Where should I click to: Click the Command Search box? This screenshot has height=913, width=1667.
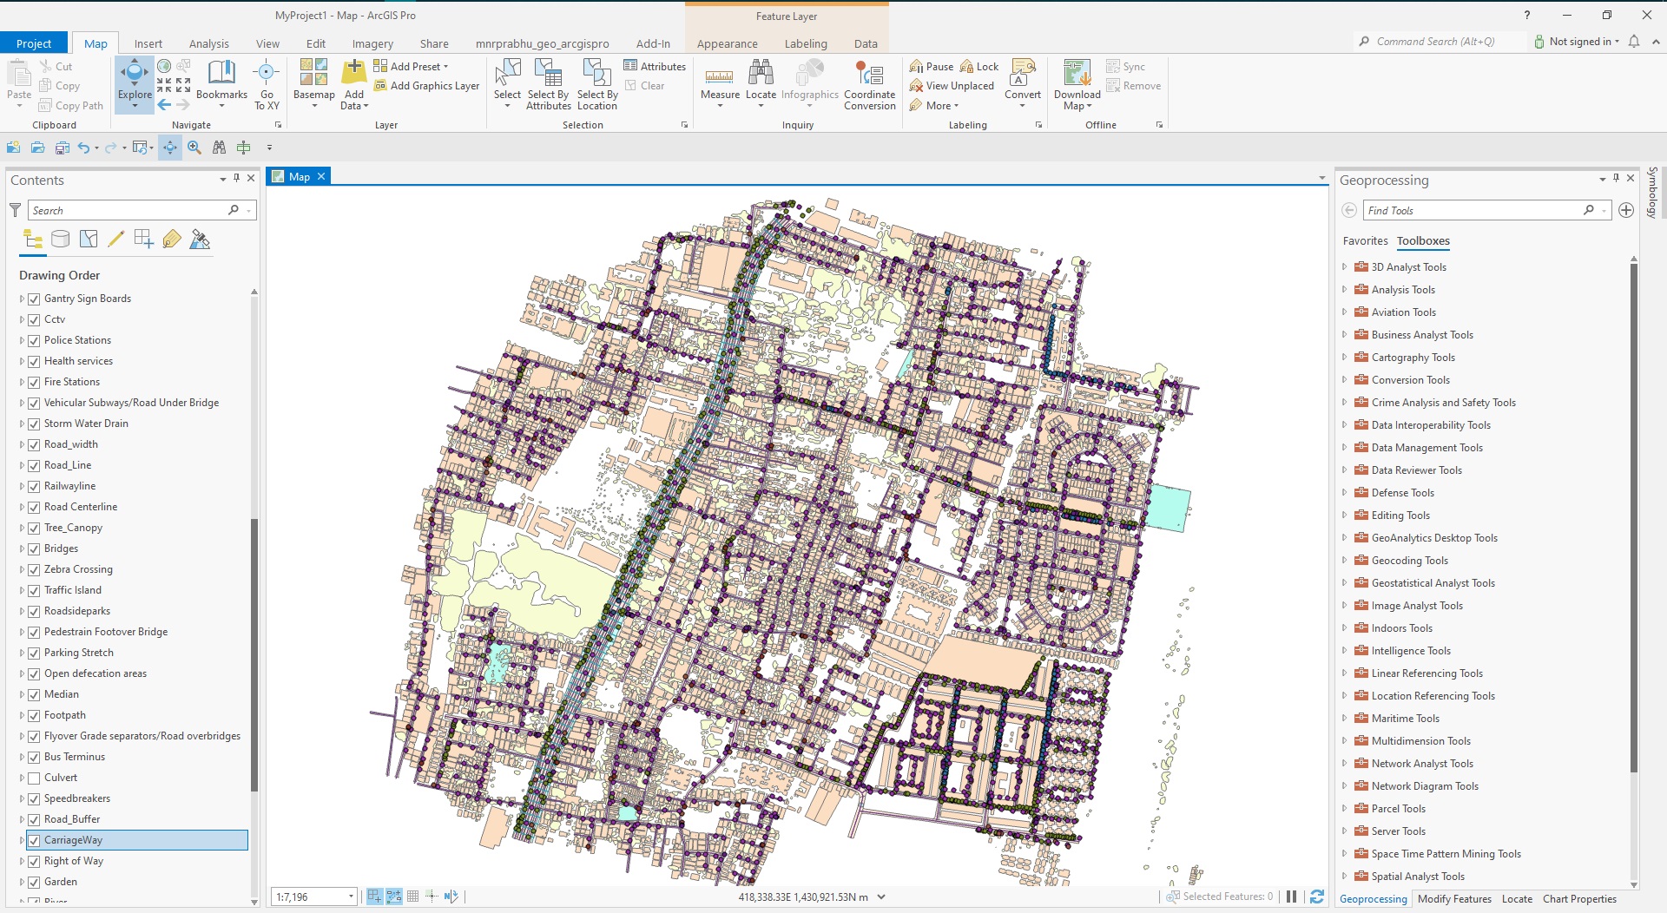click(1438, 42)
